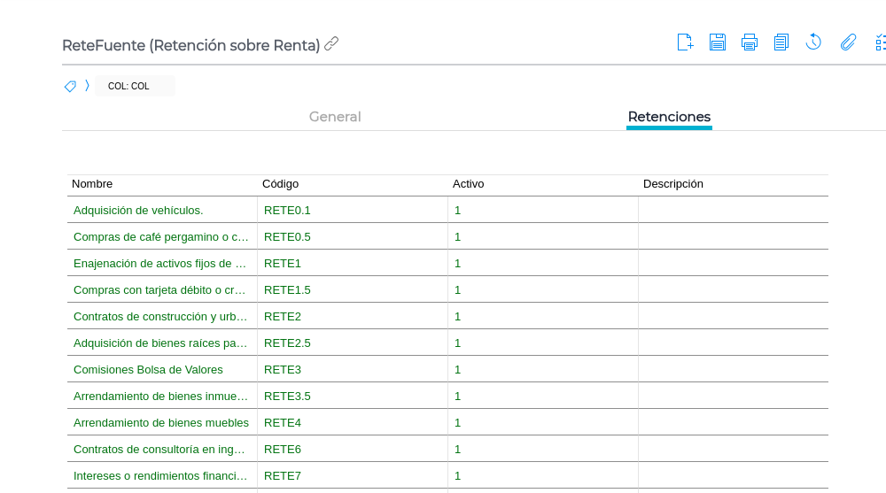
Task: Open attachments with the paperclip icon
Action: [x=848, y=42]
